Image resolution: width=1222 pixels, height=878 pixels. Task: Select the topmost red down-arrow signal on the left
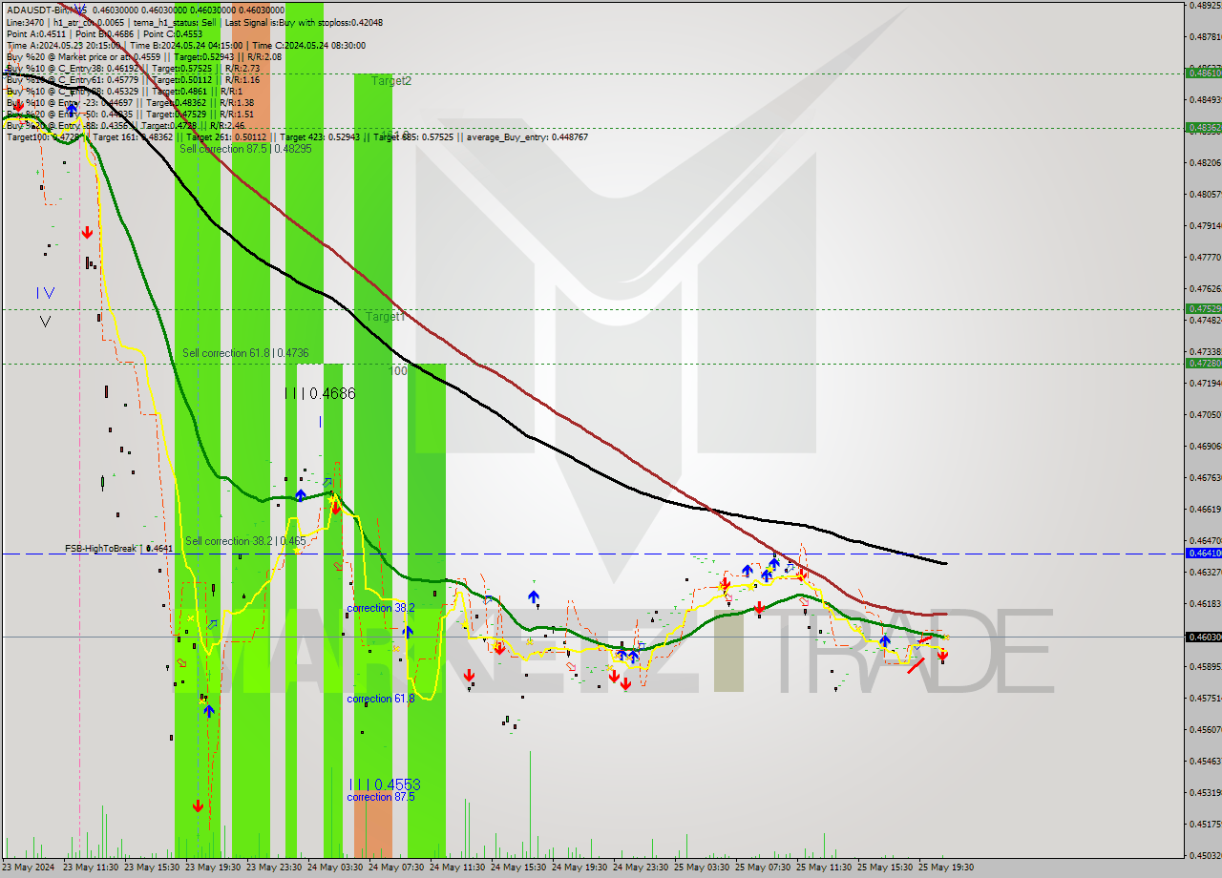coord(88,230)
